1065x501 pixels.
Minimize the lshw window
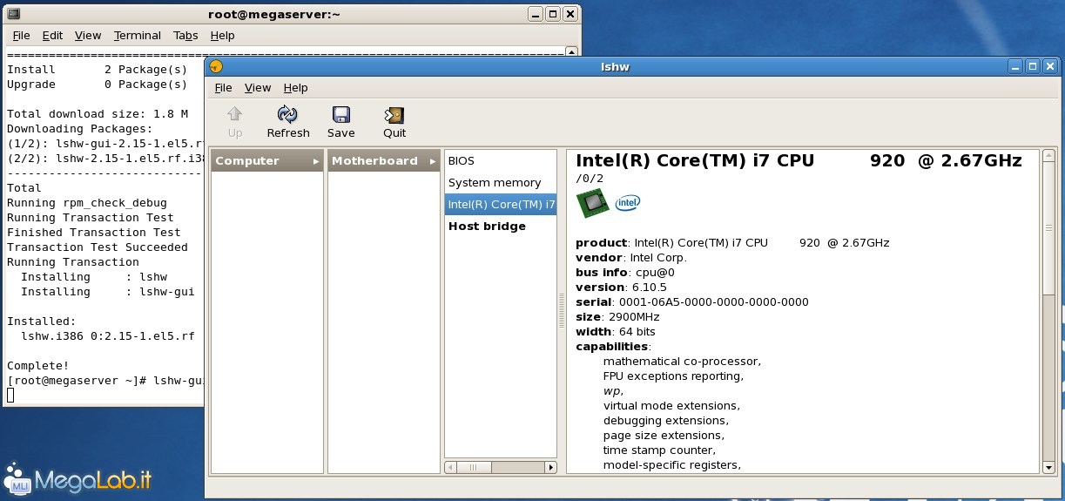(x=1015, y=66)
